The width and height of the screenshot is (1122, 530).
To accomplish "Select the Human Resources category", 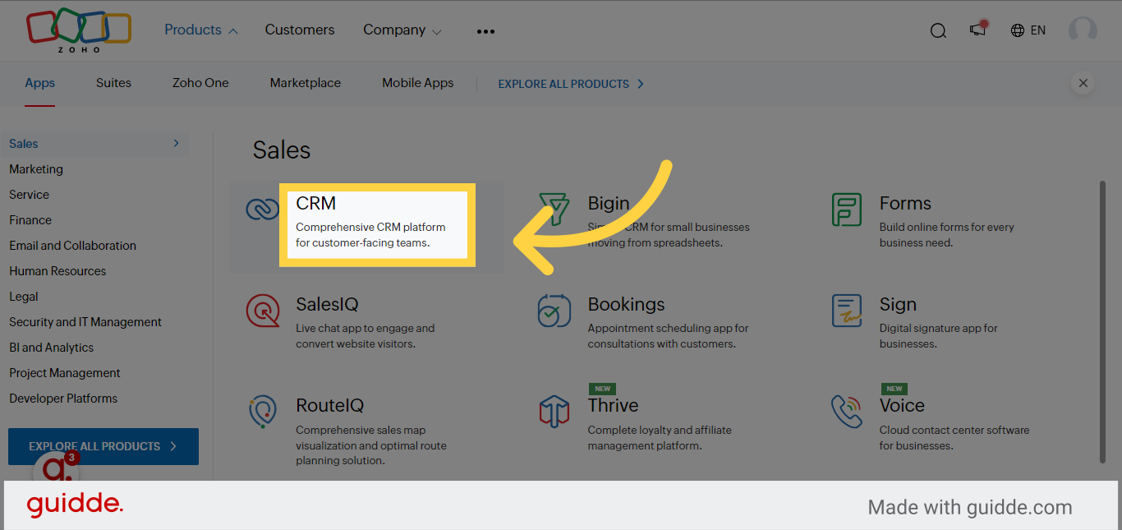I will pos(57,270).
